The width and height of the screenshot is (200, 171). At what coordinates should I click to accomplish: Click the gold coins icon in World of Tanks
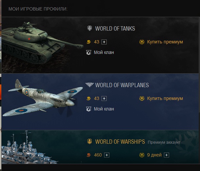(x=89, y=42)
